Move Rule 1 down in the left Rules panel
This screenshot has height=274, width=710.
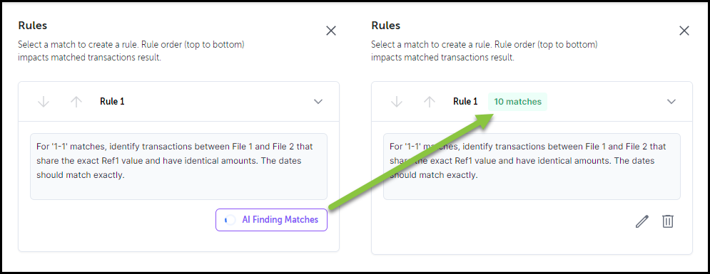pyautogui.click(x=44, y=102)
